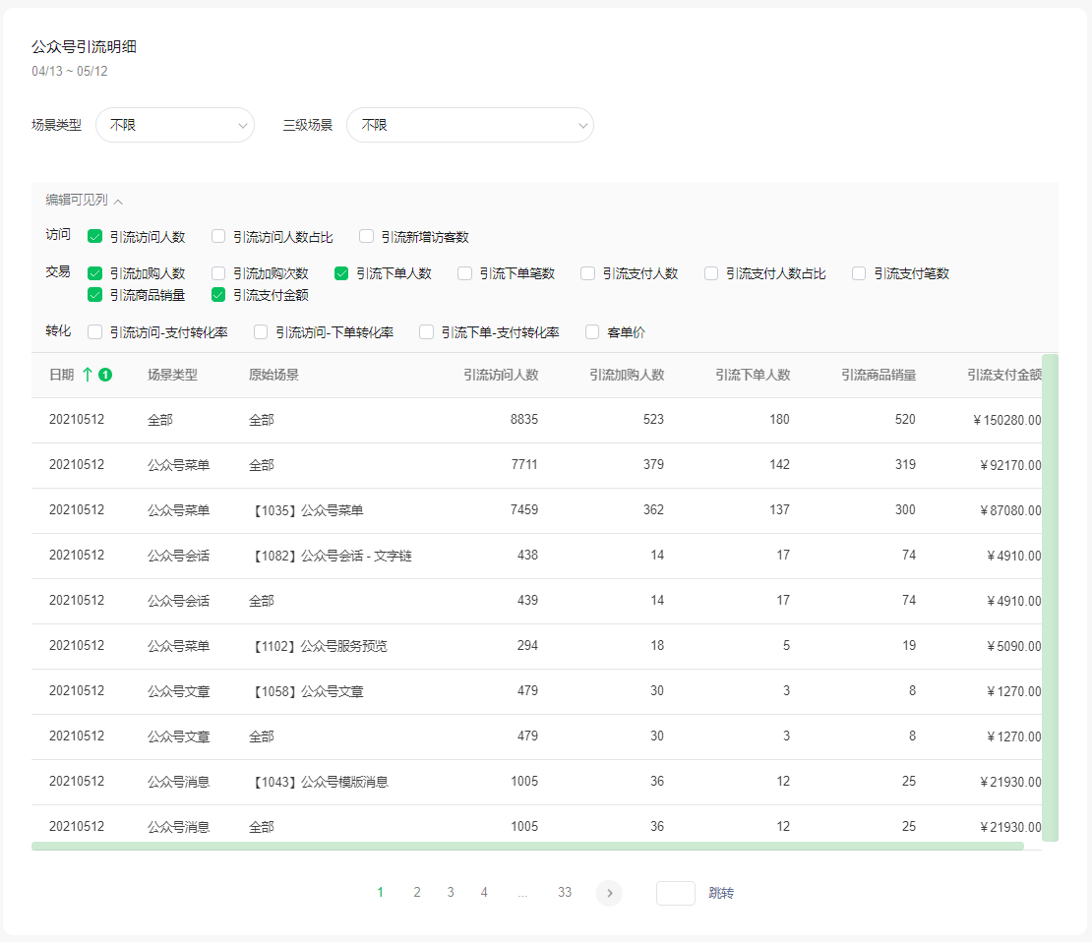The height and width of the screenshot is (942, 1092).
Task: Enable the 引流加购次数 checkbox
Action: [x=218, y=273]
